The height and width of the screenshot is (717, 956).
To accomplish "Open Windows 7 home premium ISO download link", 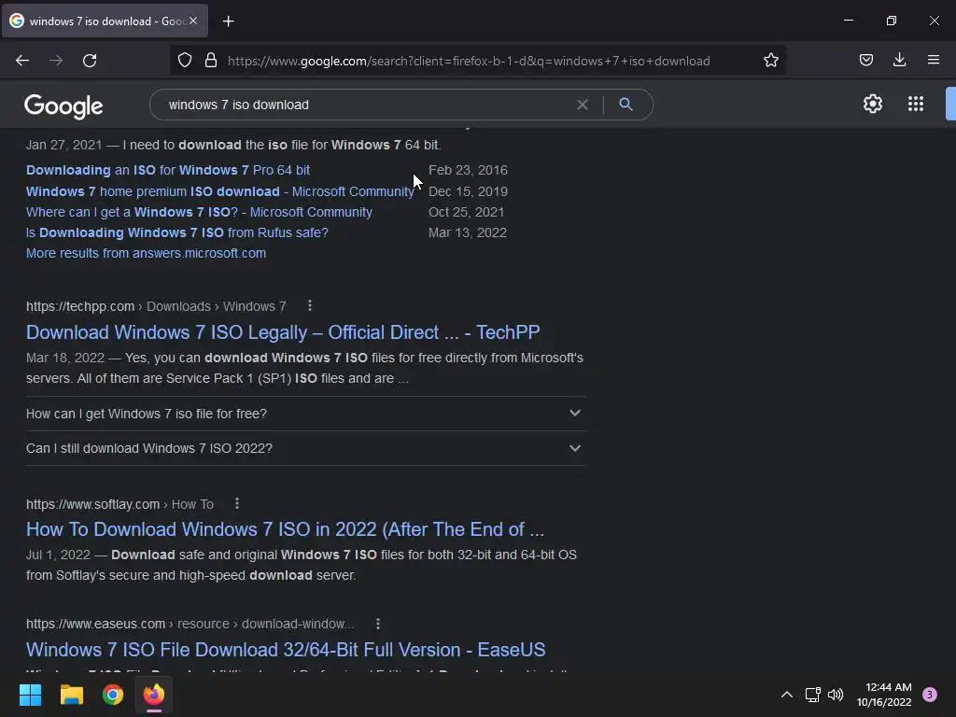I will pyautogui.click(x=220, y=191).
